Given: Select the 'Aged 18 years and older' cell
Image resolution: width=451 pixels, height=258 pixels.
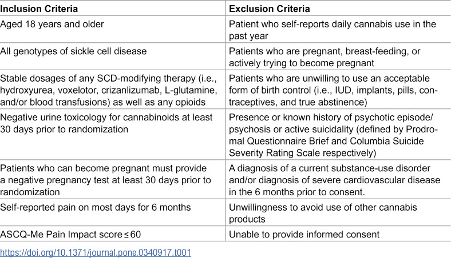Looking at the screenshot, I should 112,29.
